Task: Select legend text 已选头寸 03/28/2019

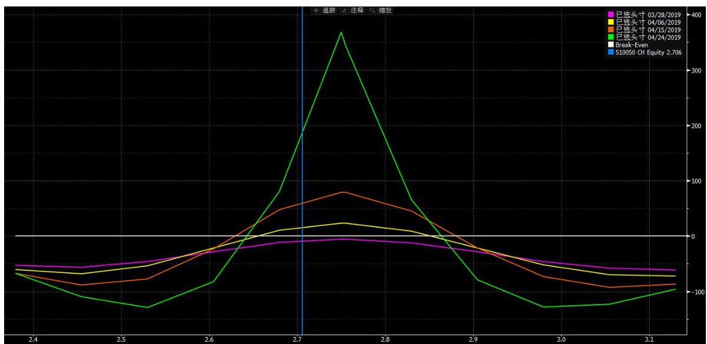Action: pos(648,14)
